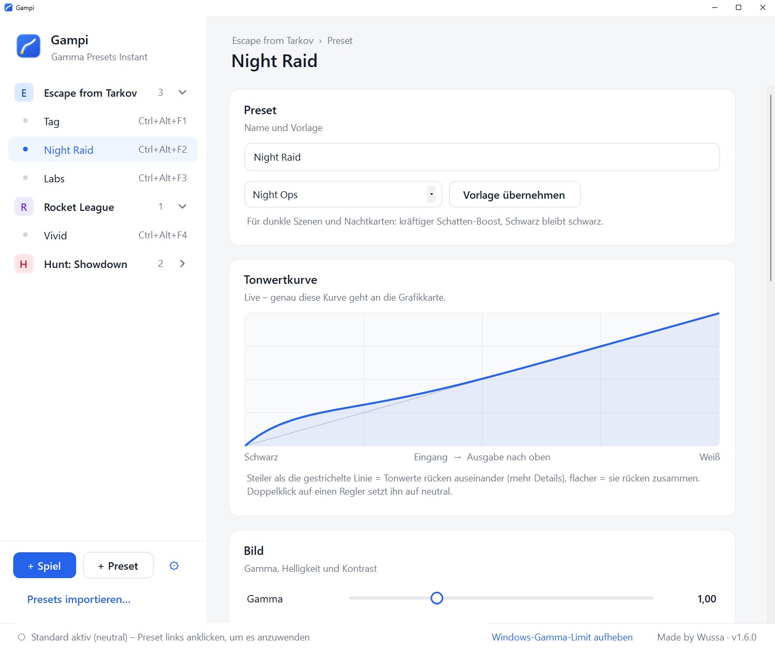Open the Presets importieren link
The width and height of the screenshot is (775, 650).
point(79,599)
